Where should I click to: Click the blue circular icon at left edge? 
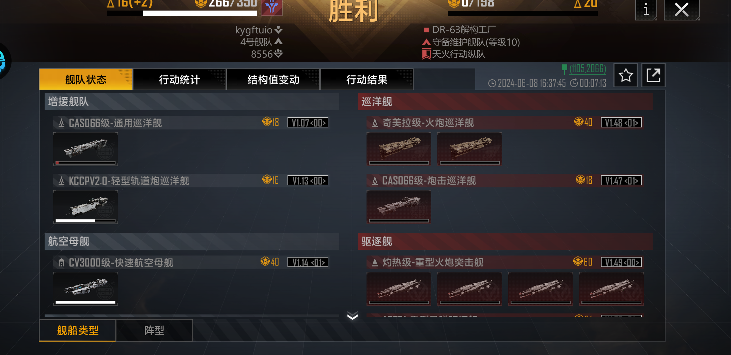[x=3, y=61]
